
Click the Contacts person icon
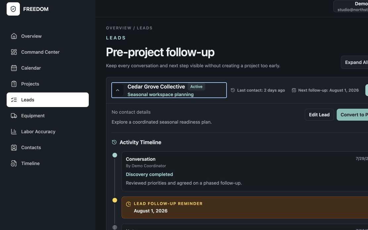pyautogui.click(x=14, y=147)
